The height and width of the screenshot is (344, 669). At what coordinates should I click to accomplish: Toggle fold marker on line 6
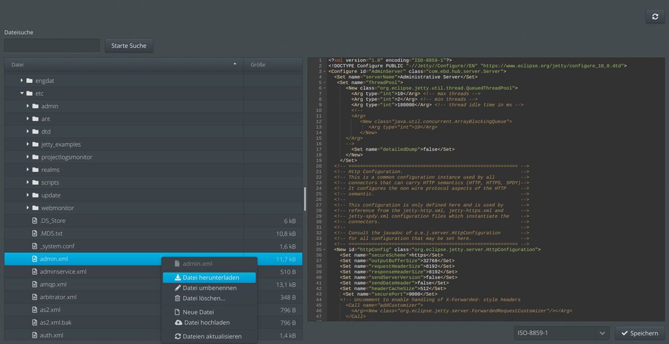[x=325, y=88]
